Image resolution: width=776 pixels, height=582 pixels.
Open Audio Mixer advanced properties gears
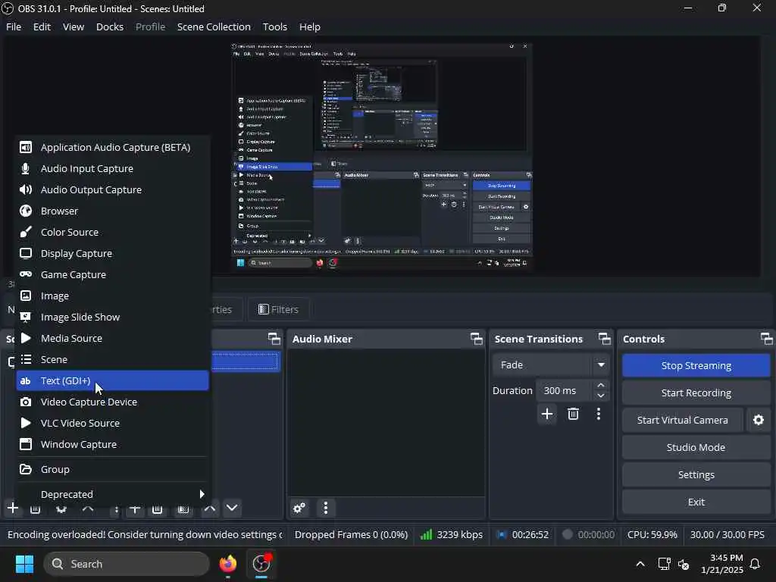point(299,508)
